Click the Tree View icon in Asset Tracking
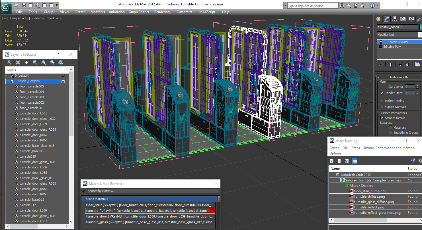Image resolution: width=422 pixels, height=230 pixels. coord(347,161)
